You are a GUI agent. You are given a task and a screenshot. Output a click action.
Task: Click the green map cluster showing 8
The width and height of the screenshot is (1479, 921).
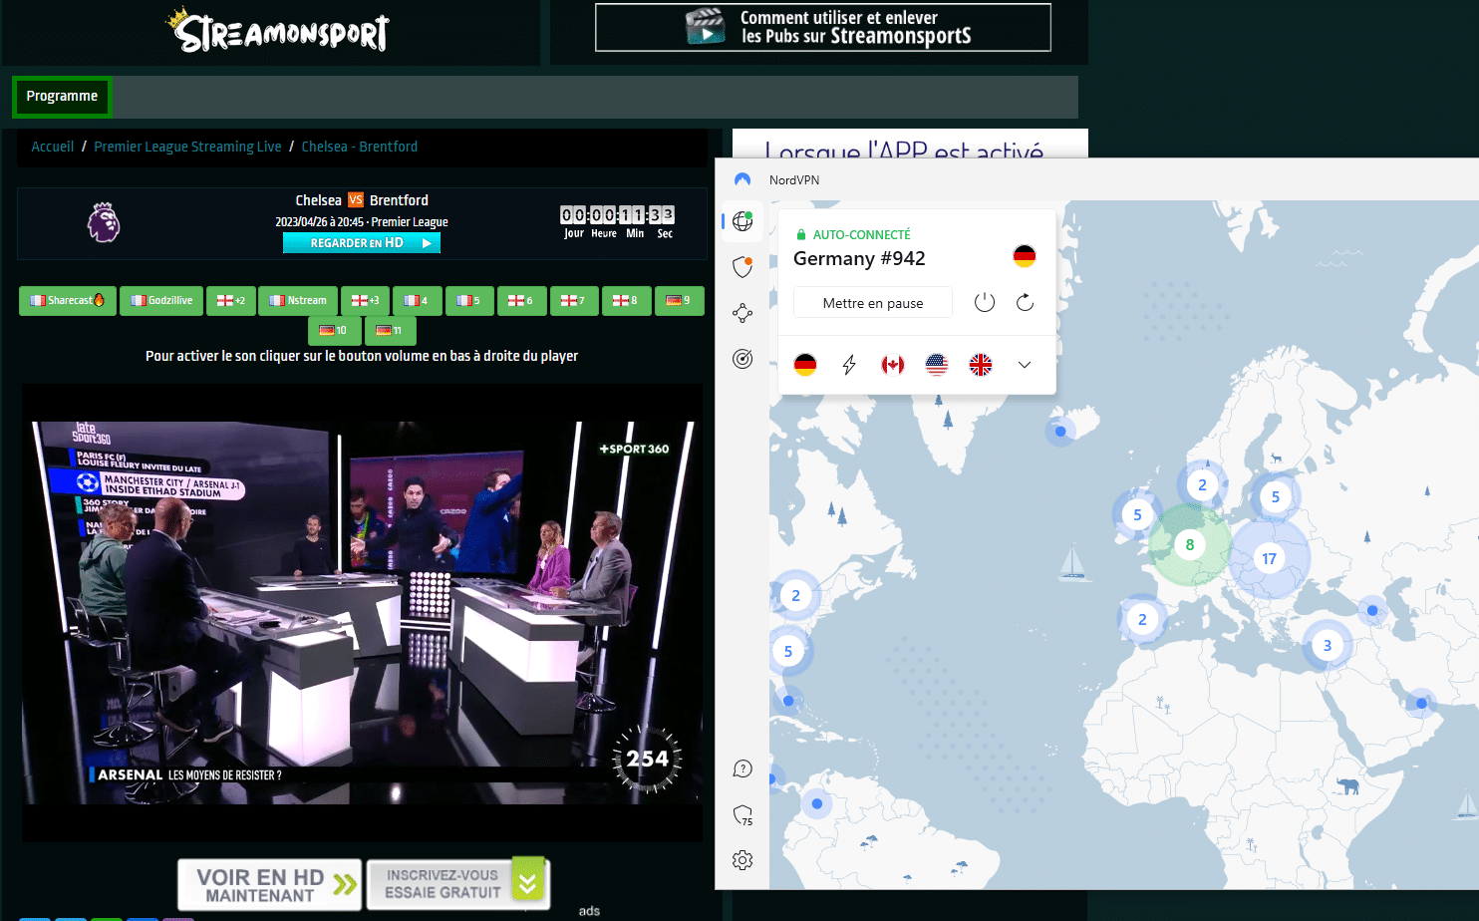pos(1189,545)
